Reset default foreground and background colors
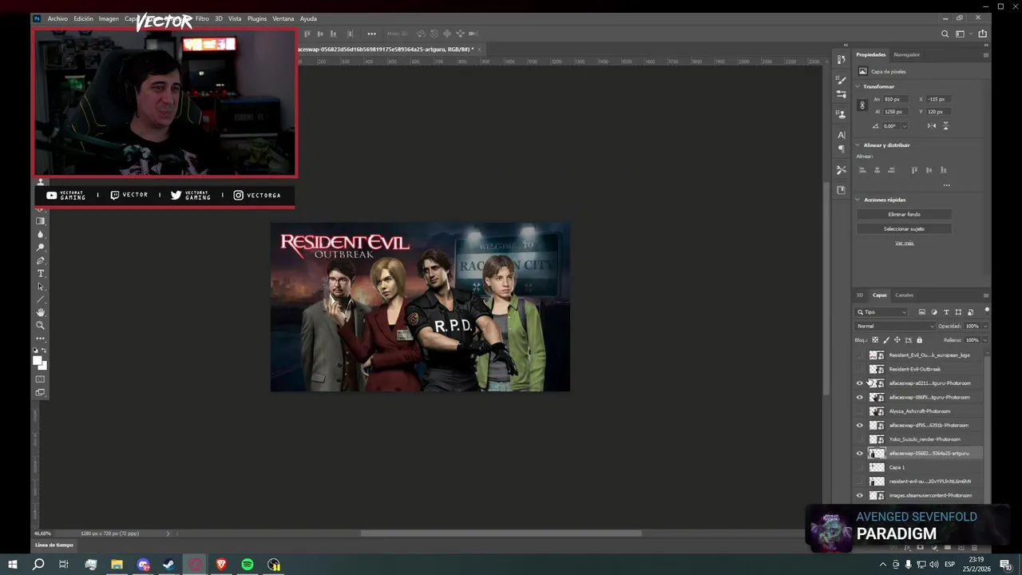1022x575 pixels. (36, 351)
